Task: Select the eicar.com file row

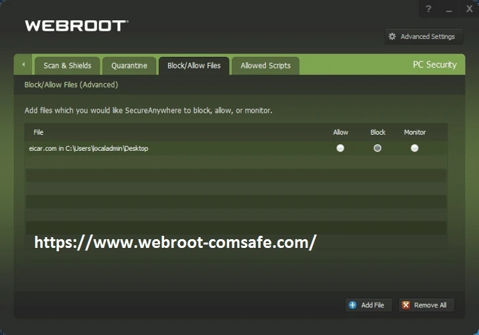Action: point(236,149)
